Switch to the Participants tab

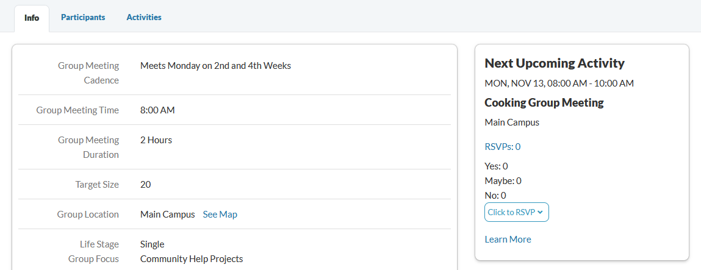(83, 18)
